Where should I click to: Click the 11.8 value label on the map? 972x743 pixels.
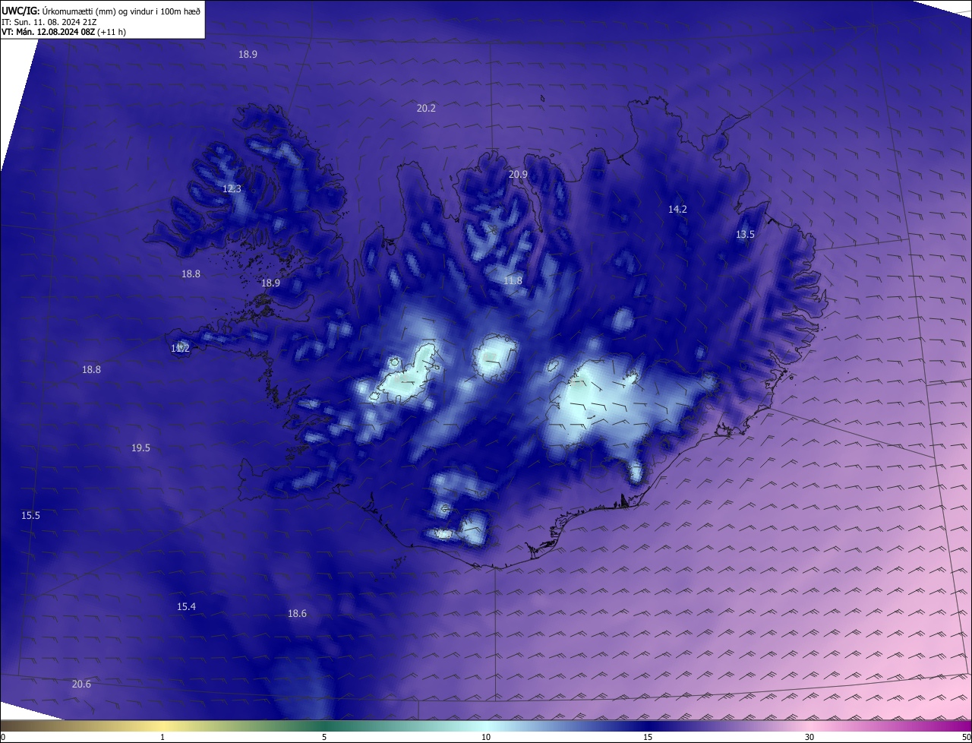click(x=513, y=281)
